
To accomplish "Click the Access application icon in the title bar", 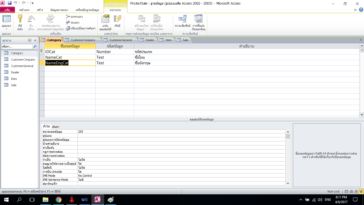I will click(x=3, y=3).
